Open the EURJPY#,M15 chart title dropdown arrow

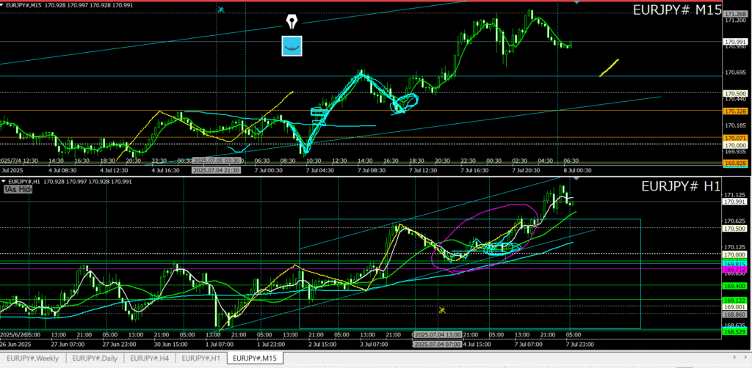4,5
